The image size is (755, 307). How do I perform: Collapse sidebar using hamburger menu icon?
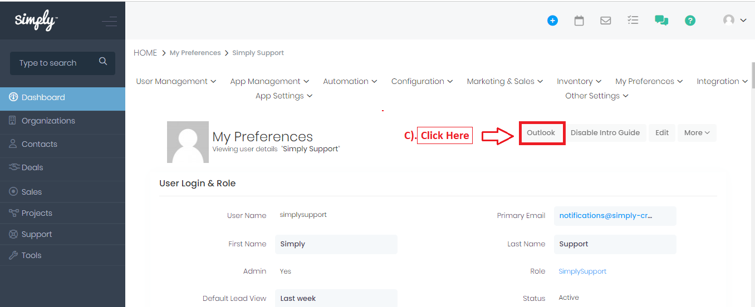pos(109,22)
